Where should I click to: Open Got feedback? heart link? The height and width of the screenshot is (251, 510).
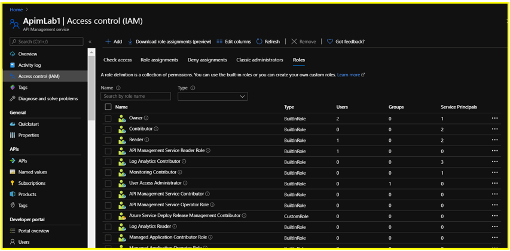(346, 42)
